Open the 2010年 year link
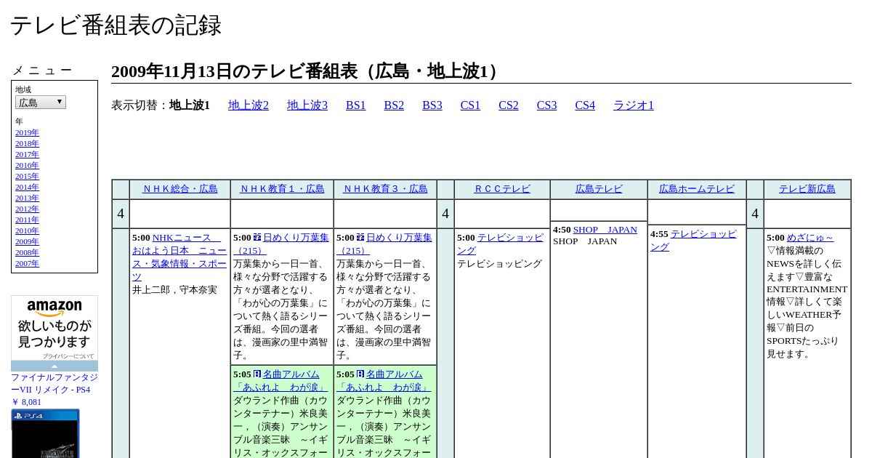This screenshot has height=458, width=872. [27, 230]
